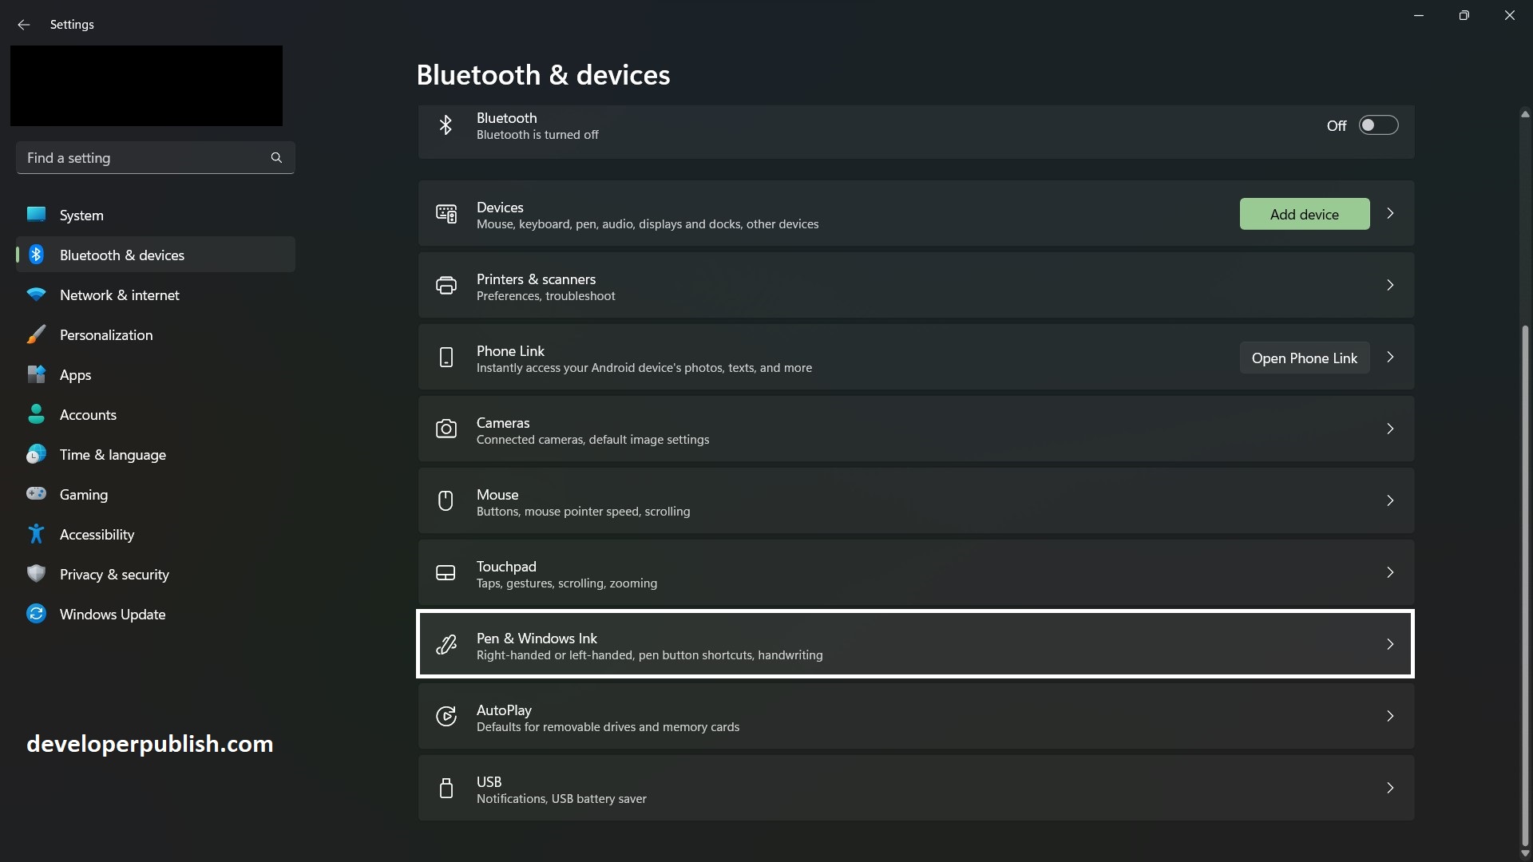Click the Touchpad icon

click(446, 572)
